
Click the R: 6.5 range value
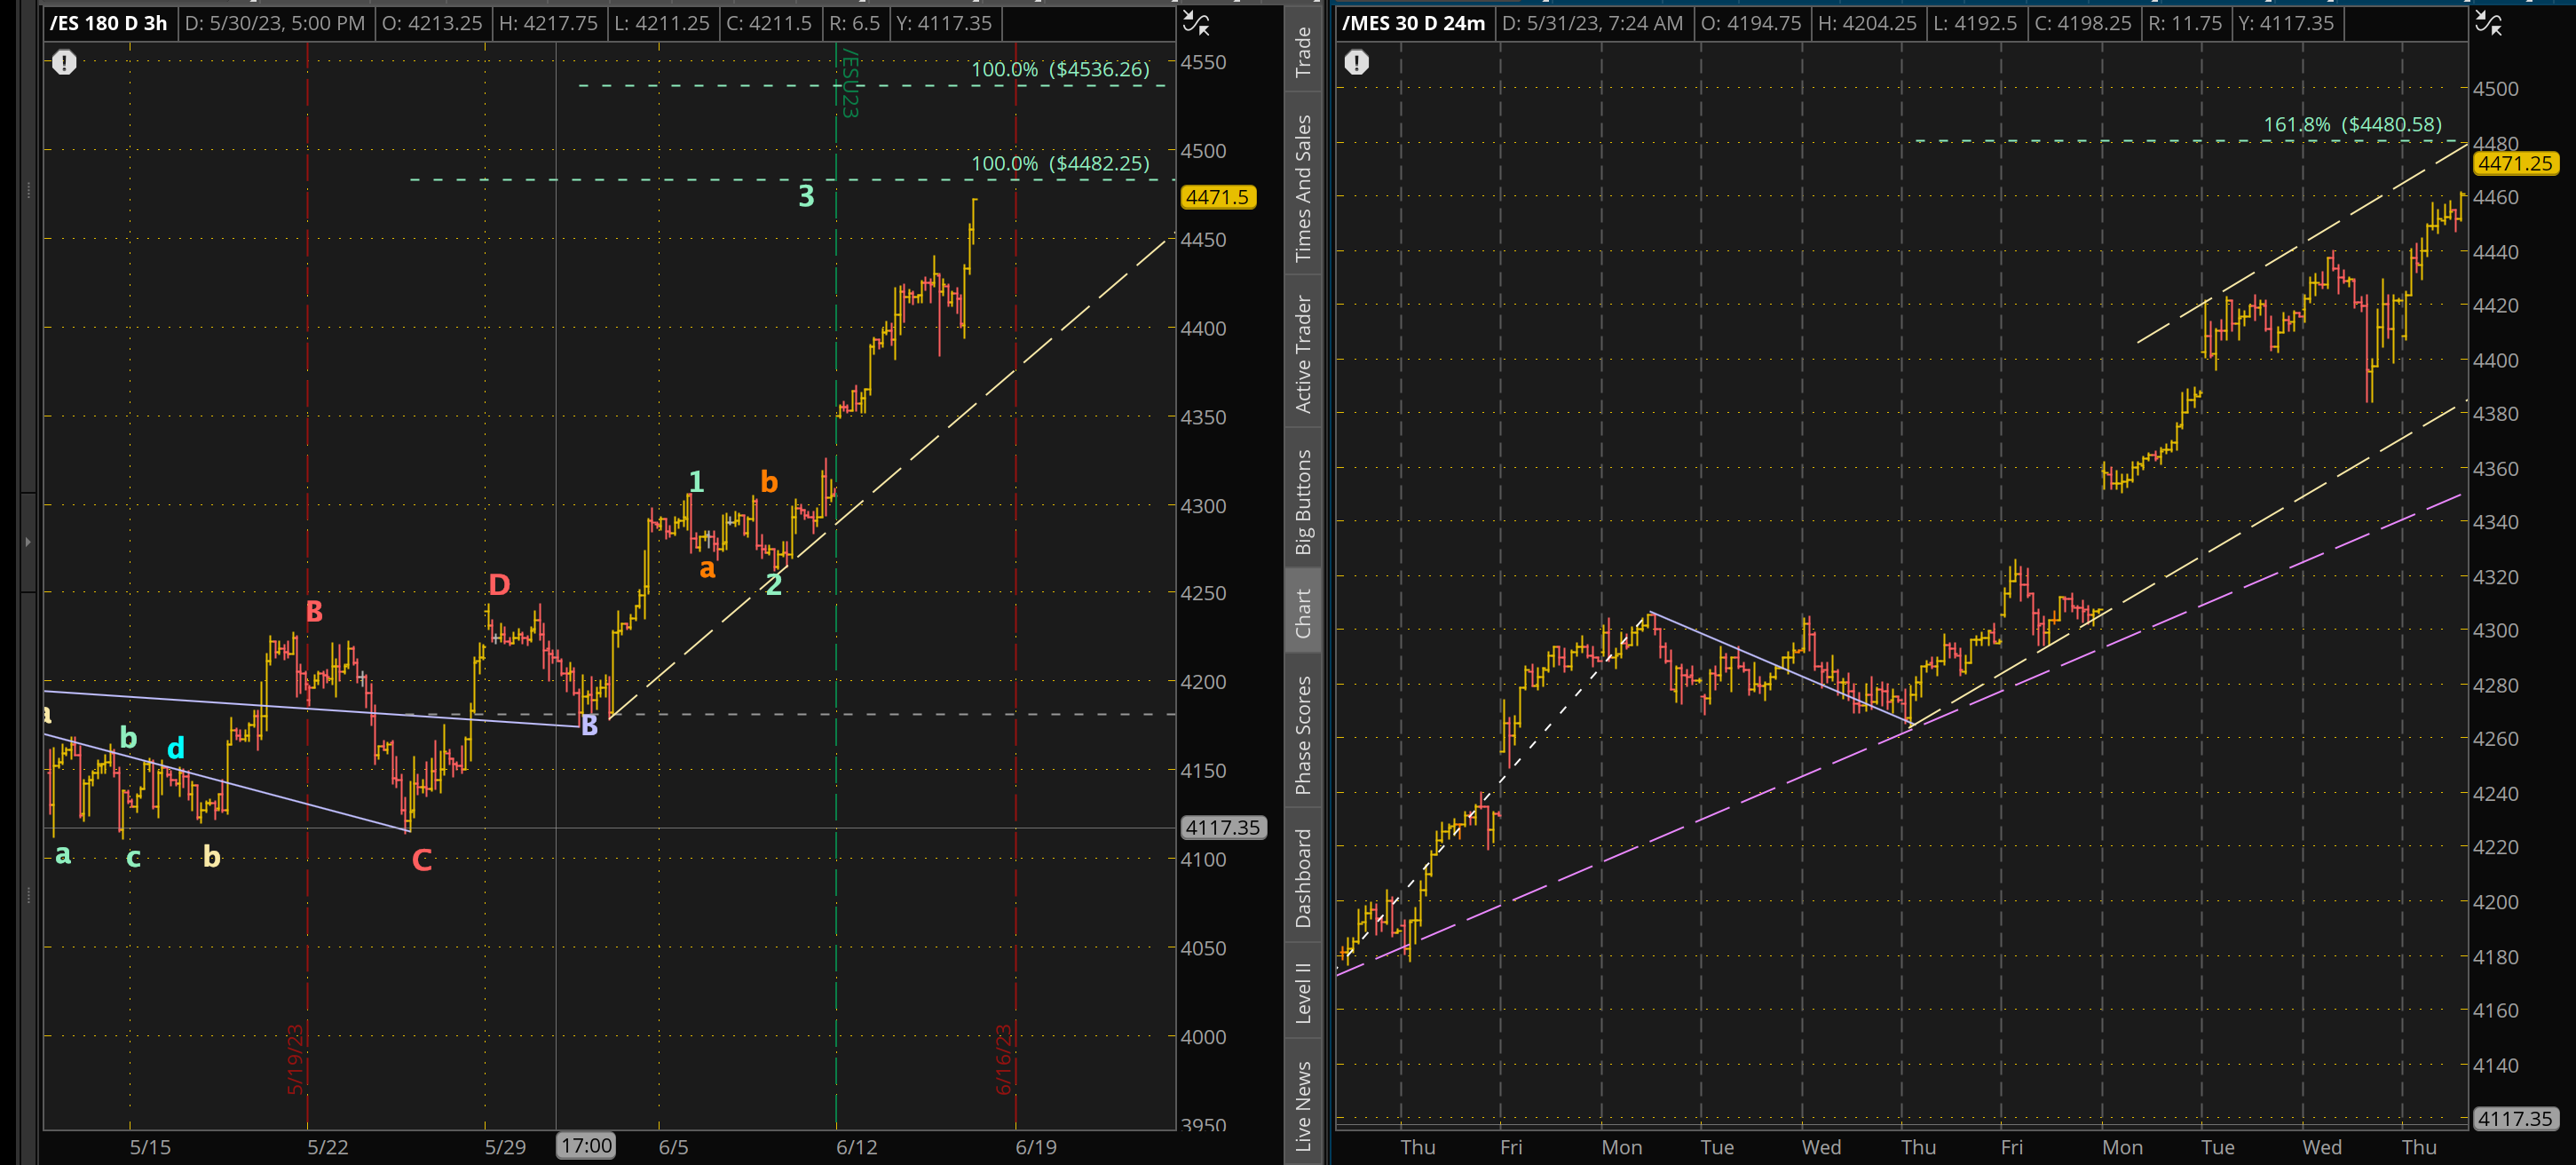[x=855, y=23]
